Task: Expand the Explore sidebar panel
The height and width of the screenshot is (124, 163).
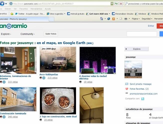Action: click(136, 49)
